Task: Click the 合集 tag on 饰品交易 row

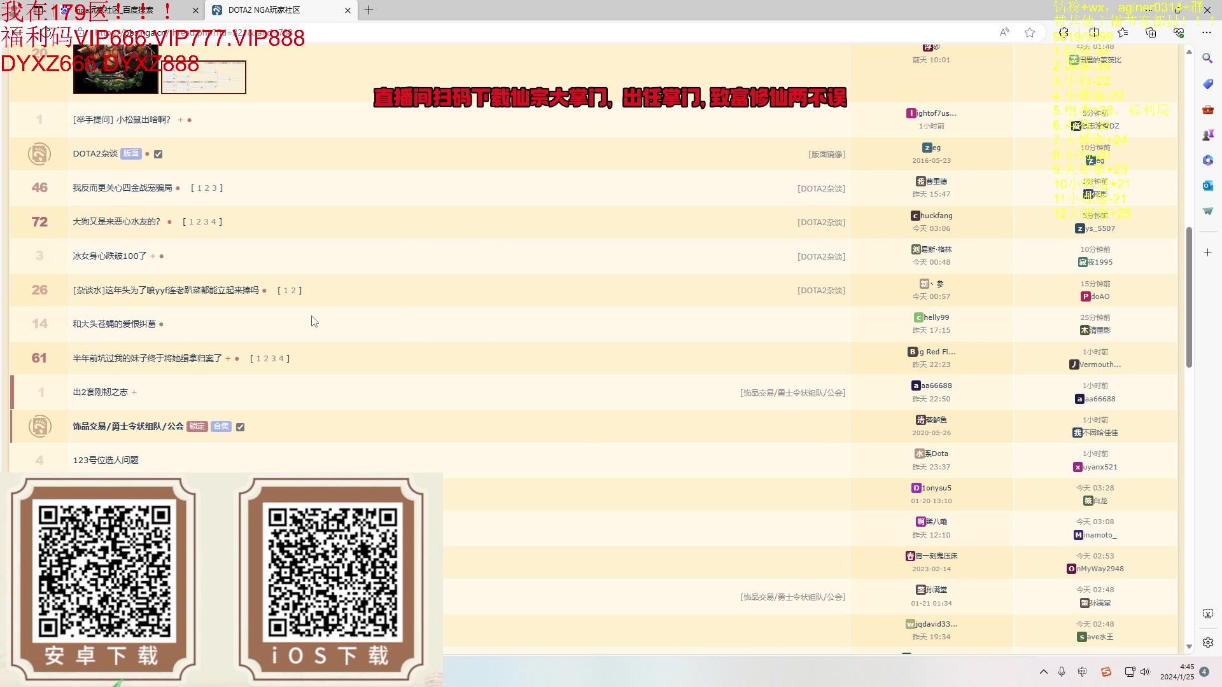Action: (221, 426)
